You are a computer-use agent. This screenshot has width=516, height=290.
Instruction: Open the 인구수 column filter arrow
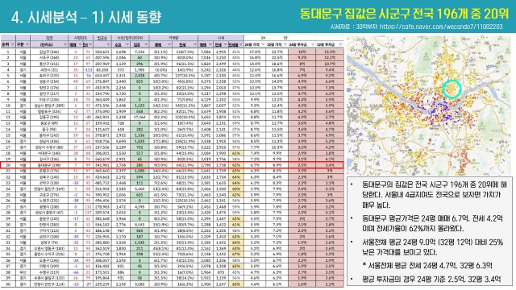point(109,44)
